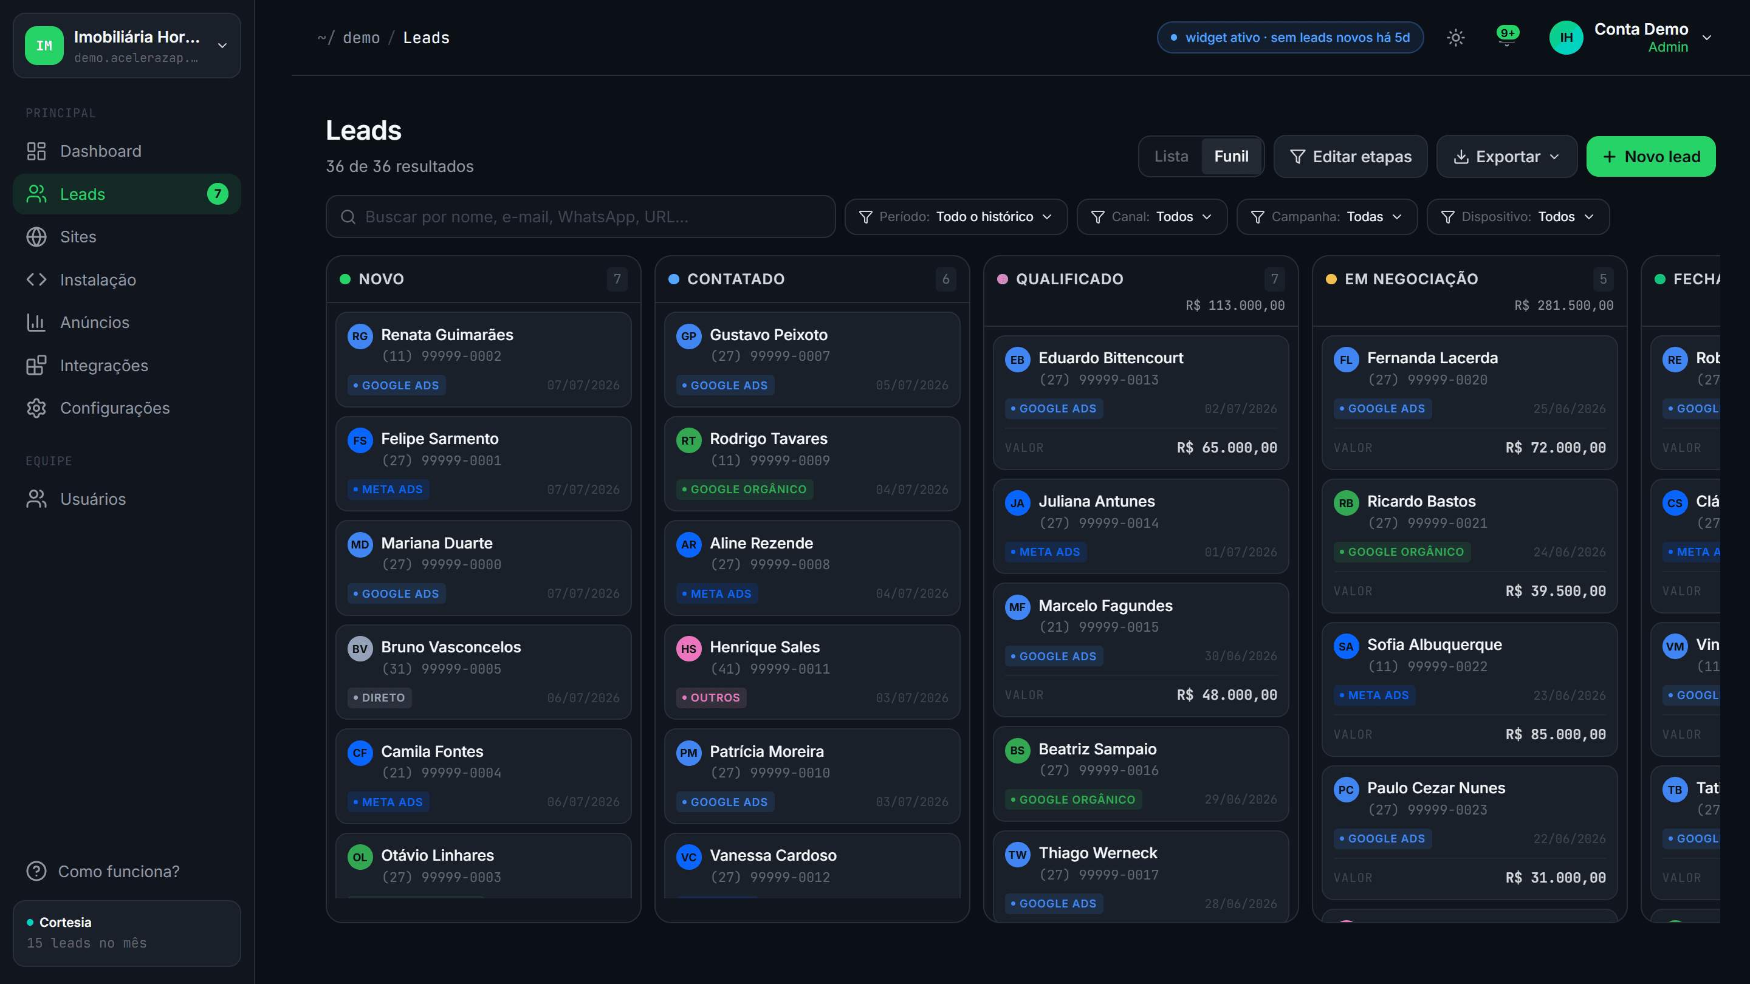Click the Usuários people icon
Screen dimensions: 1750x984
coord(36,499)
